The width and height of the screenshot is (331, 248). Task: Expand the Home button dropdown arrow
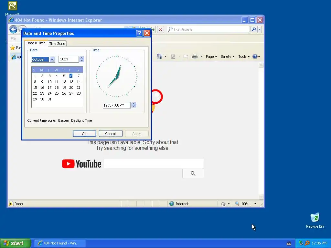click(x=165, y=57)
